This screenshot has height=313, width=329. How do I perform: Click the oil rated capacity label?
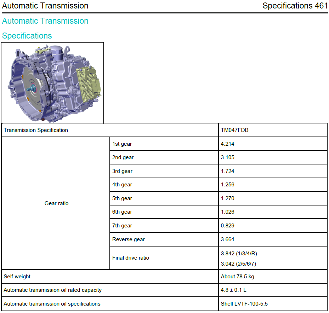click(x=52, y=290)
